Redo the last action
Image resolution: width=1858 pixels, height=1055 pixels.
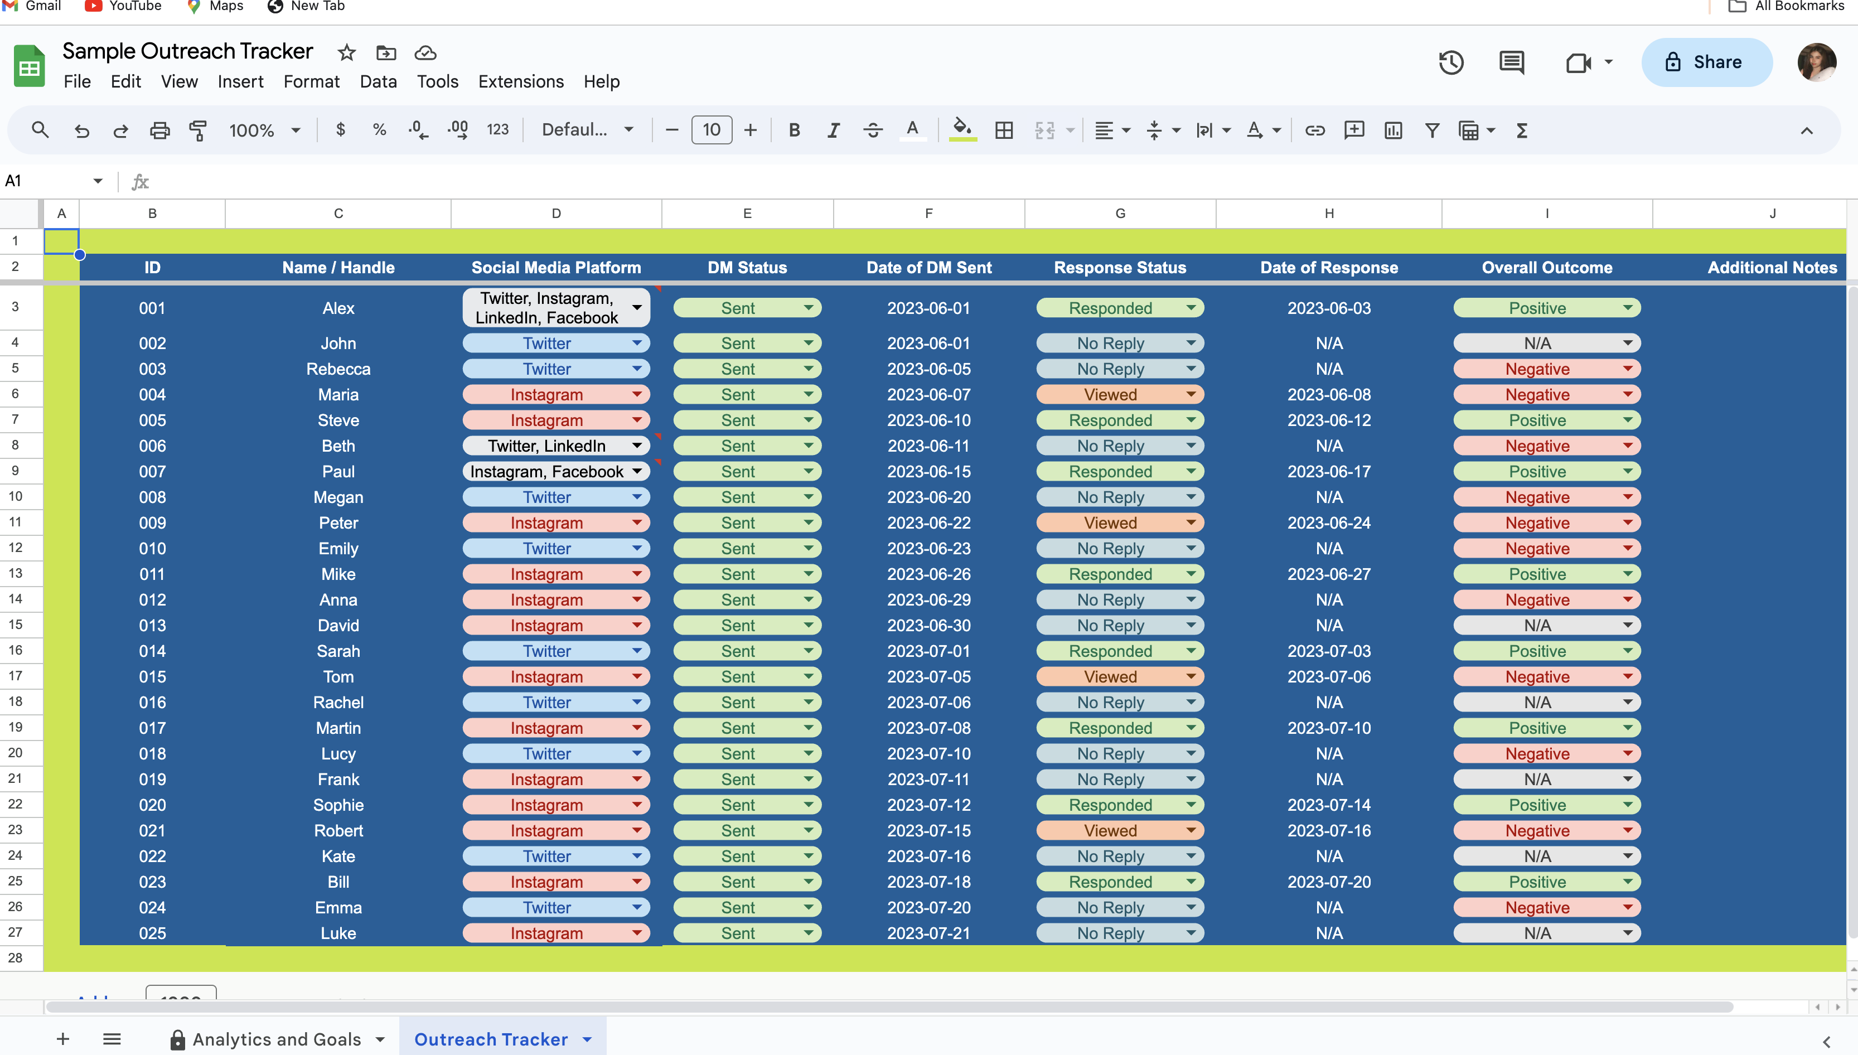pos(120,130)
